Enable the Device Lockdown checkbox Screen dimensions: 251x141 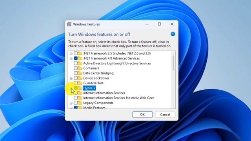76,78
